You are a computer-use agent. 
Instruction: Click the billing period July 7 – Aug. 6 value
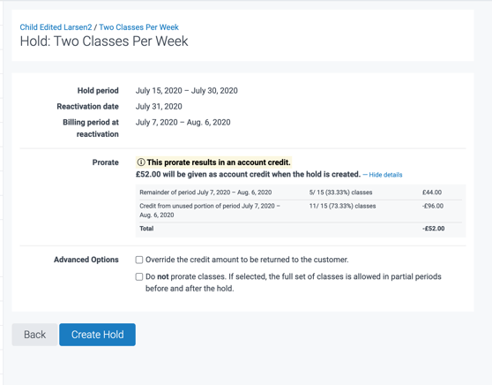pyautogui.click(x=183, y=122)
